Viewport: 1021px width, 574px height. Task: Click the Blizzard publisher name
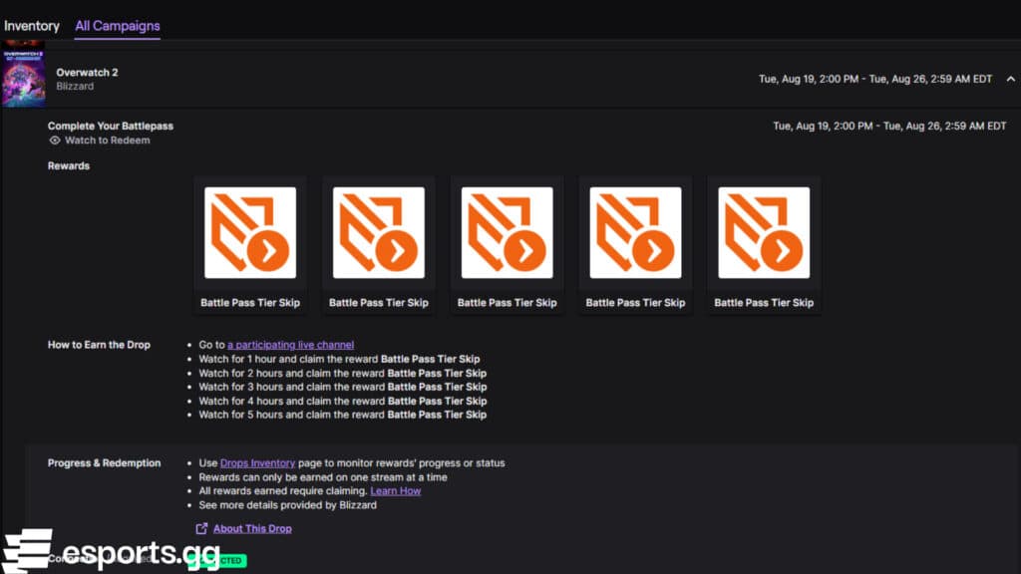[x=73, y=86]
